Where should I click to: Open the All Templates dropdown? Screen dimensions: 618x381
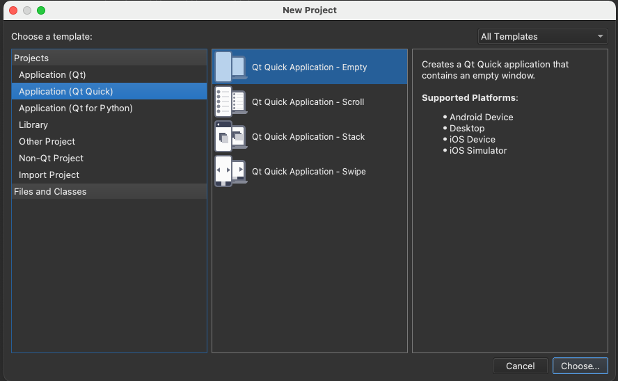543,36
